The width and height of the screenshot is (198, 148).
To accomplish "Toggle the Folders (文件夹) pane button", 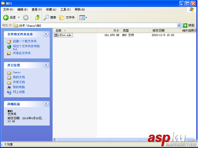I will pyautogui.click(x=67, y=17).
